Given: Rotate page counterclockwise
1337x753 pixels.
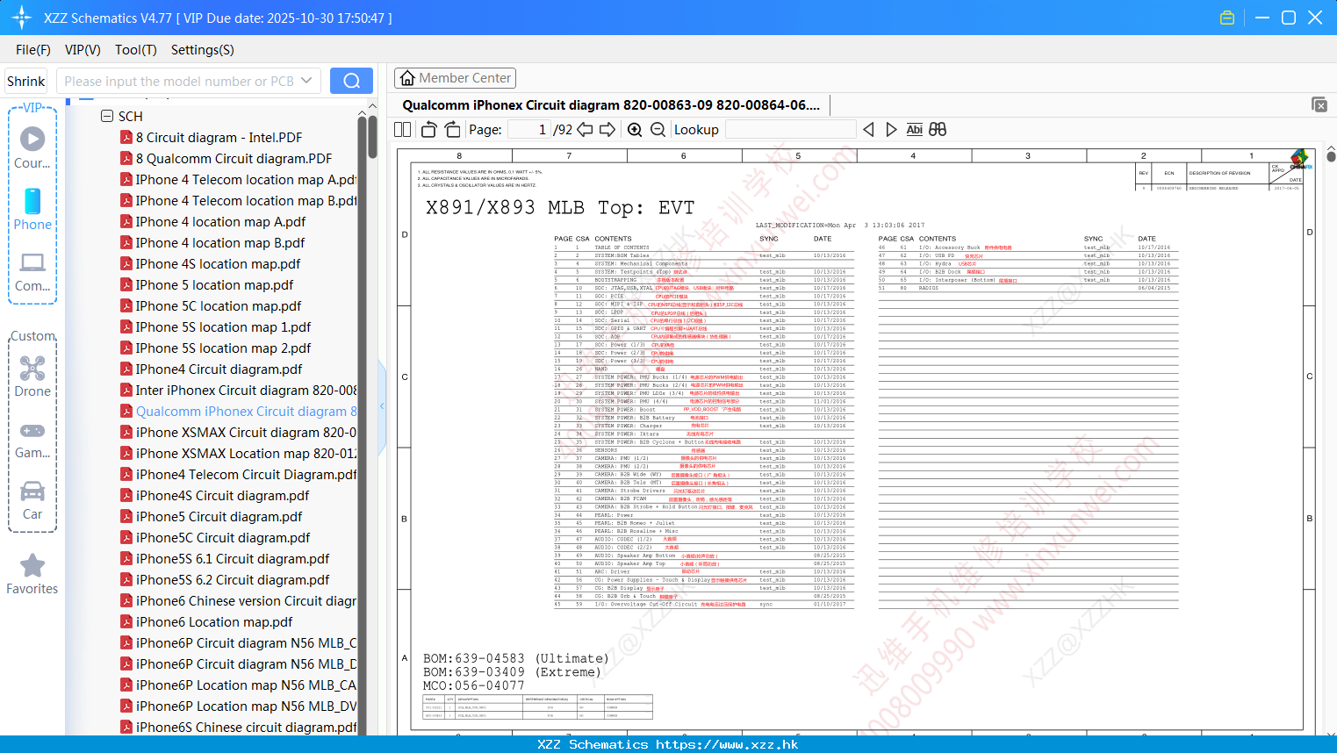Looking at the screenshot, I should 428,129.
